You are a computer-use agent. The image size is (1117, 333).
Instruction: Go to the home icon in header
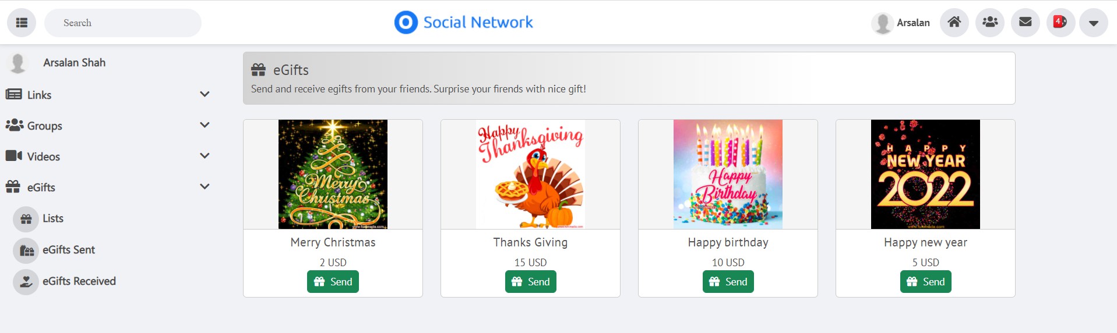coord(954,23)
